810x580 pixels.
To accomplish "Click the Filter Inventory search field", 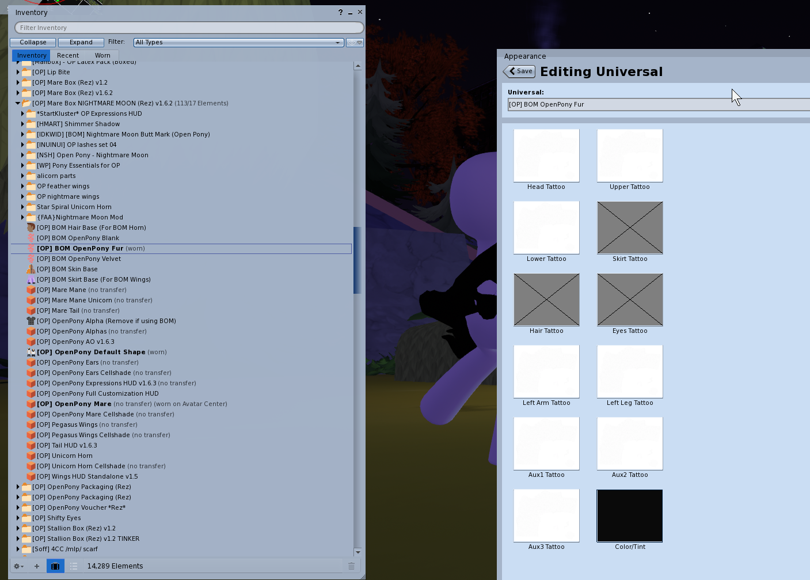I will [x=189, y=28].
